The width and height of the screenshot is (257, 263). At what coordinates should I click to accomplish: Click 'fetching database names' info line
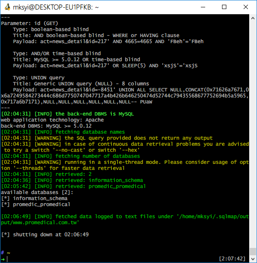point(63,132)
